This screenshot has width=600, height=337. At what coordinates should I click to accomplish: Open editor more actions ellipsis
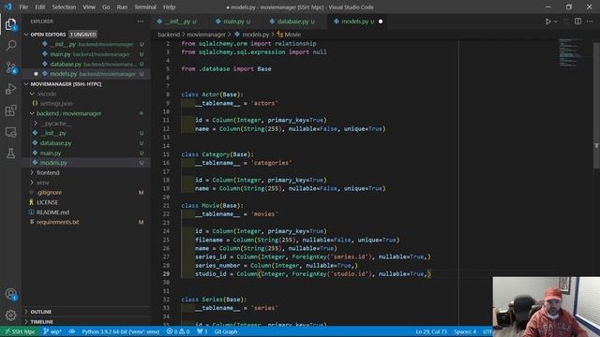pos(590,22)
